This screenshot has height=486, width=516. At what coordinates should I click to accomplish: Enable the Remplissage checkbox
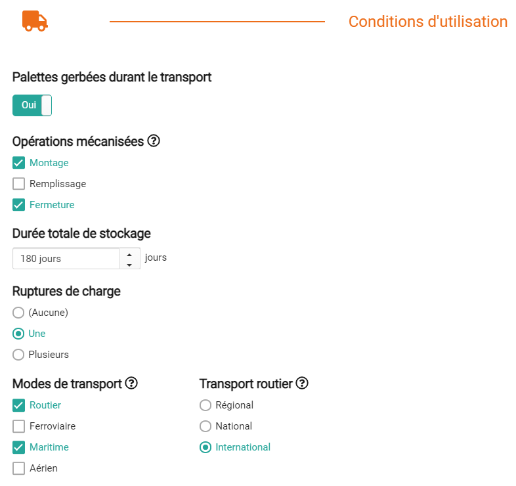[19, 184]
